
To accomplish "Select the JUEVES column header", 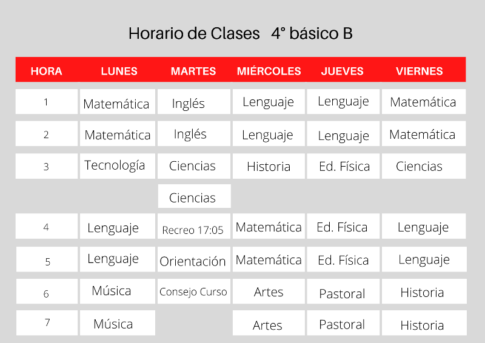I will point(343,71).
